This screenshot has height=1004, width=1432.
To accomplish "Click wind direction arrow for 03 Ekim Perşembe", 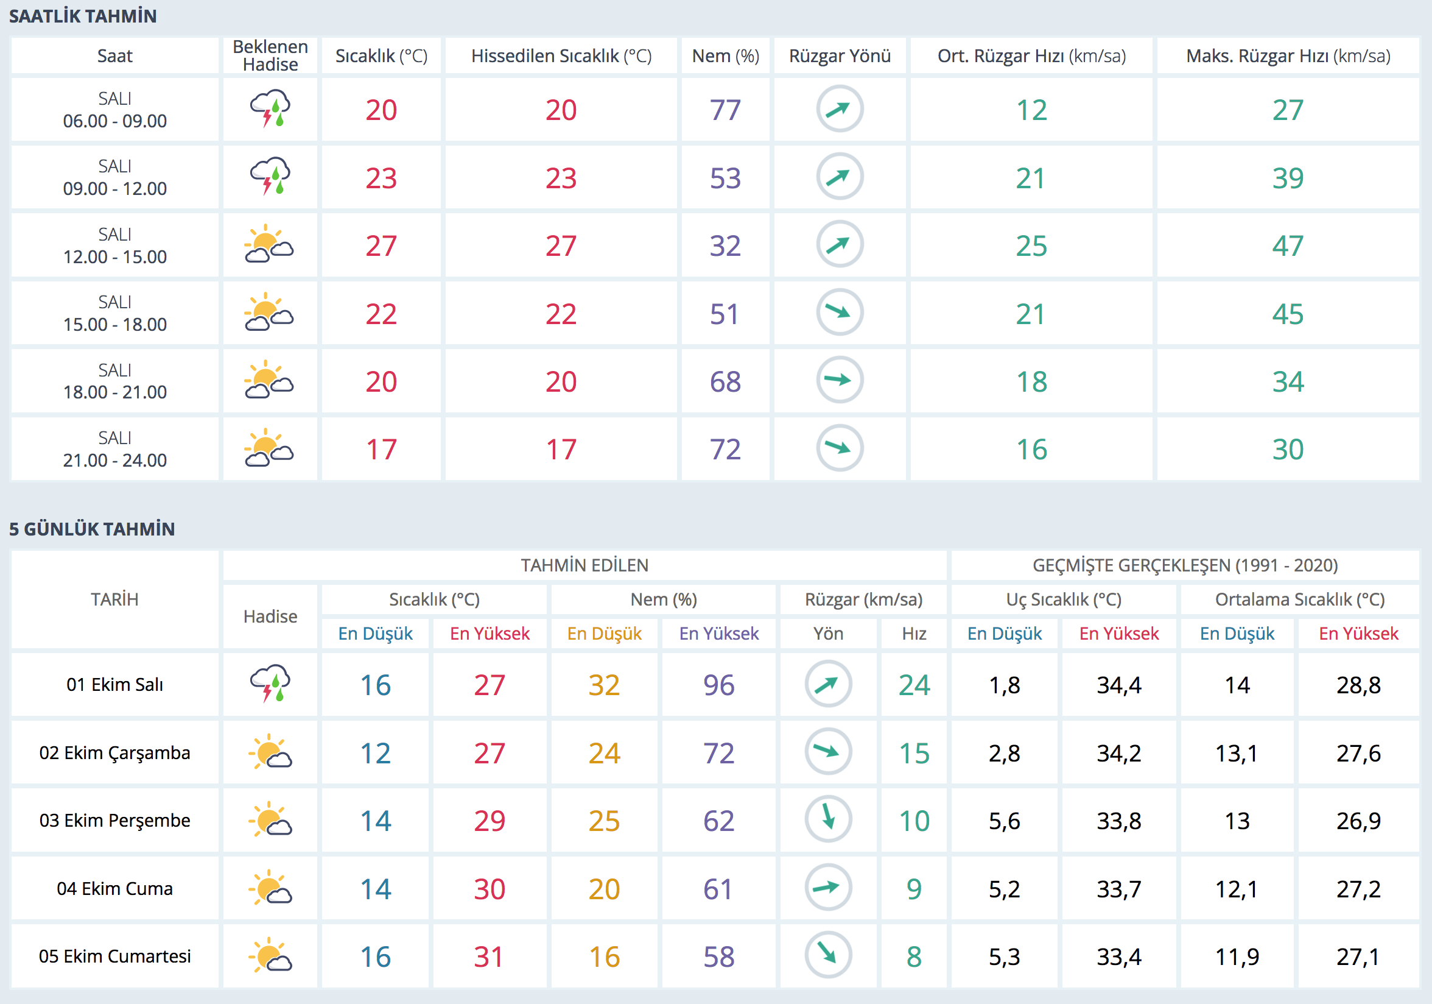I will click(x=827, y=819).
